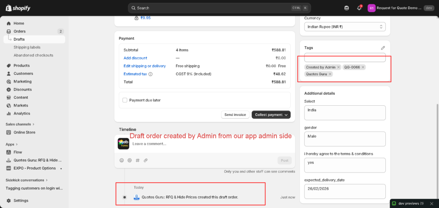The image size is (439, 208).
Task: Open Products in the sidebar
Action: click(21, 65)
